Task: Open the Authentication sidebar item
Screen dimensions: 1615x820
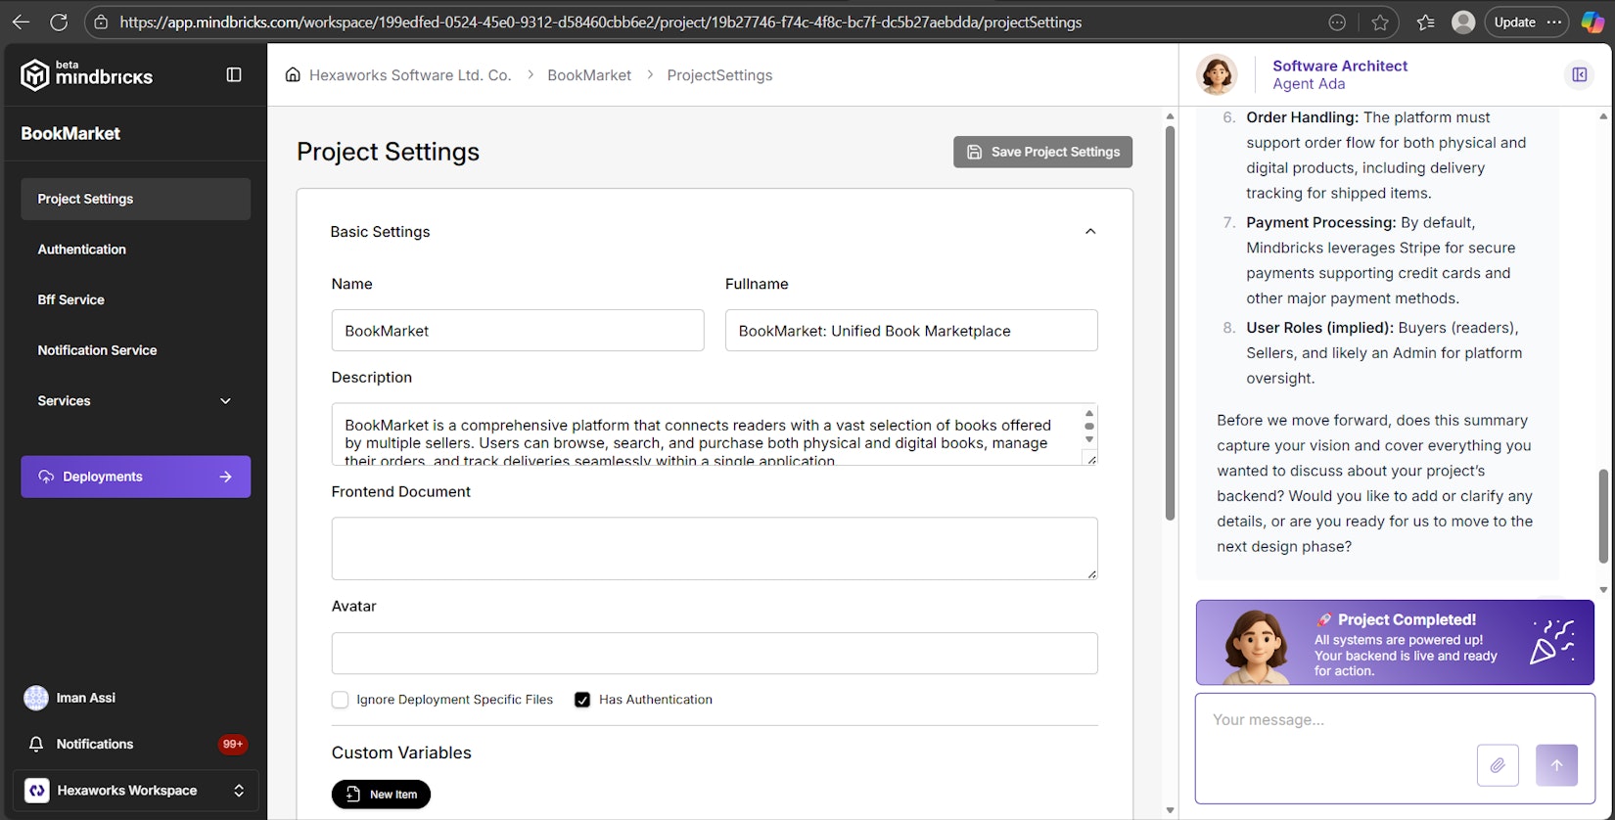Action: (x=82, y=250)
